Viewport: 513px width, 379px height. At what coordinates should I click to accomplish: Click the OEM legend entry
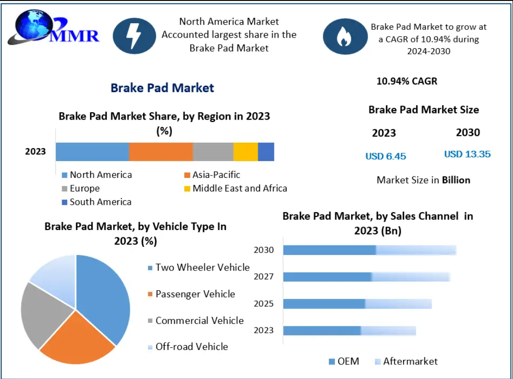pos(344,361)
